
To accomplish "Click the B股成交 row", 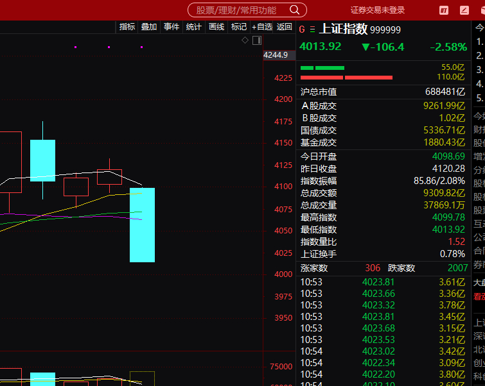I will coord(383,118).
